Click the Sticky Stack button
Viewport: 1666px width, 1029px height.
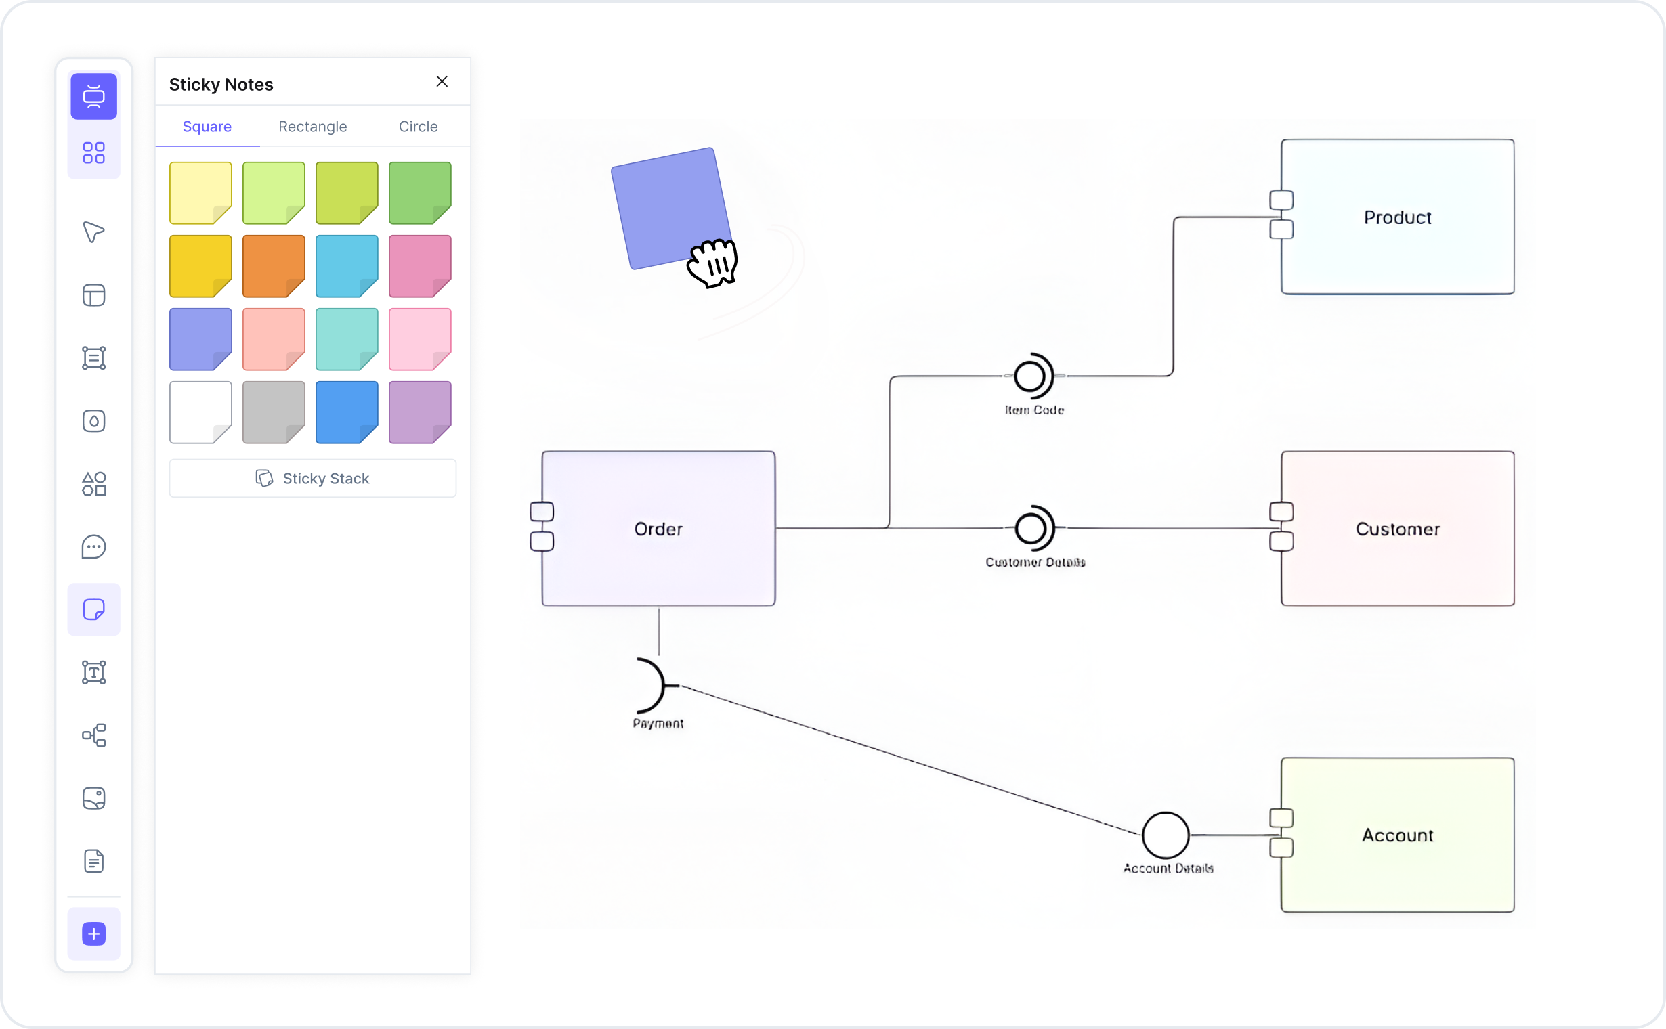(312, 479)
